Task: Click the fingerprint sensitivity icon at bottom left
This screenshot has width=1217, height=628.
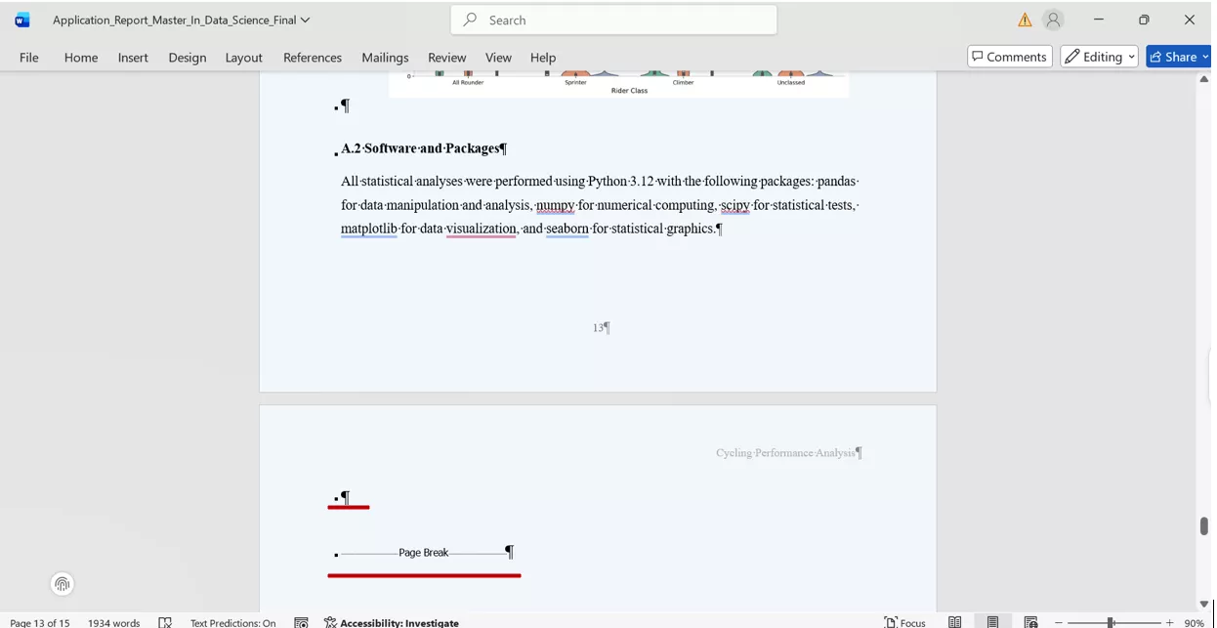Action: click(x=63, y=584)
